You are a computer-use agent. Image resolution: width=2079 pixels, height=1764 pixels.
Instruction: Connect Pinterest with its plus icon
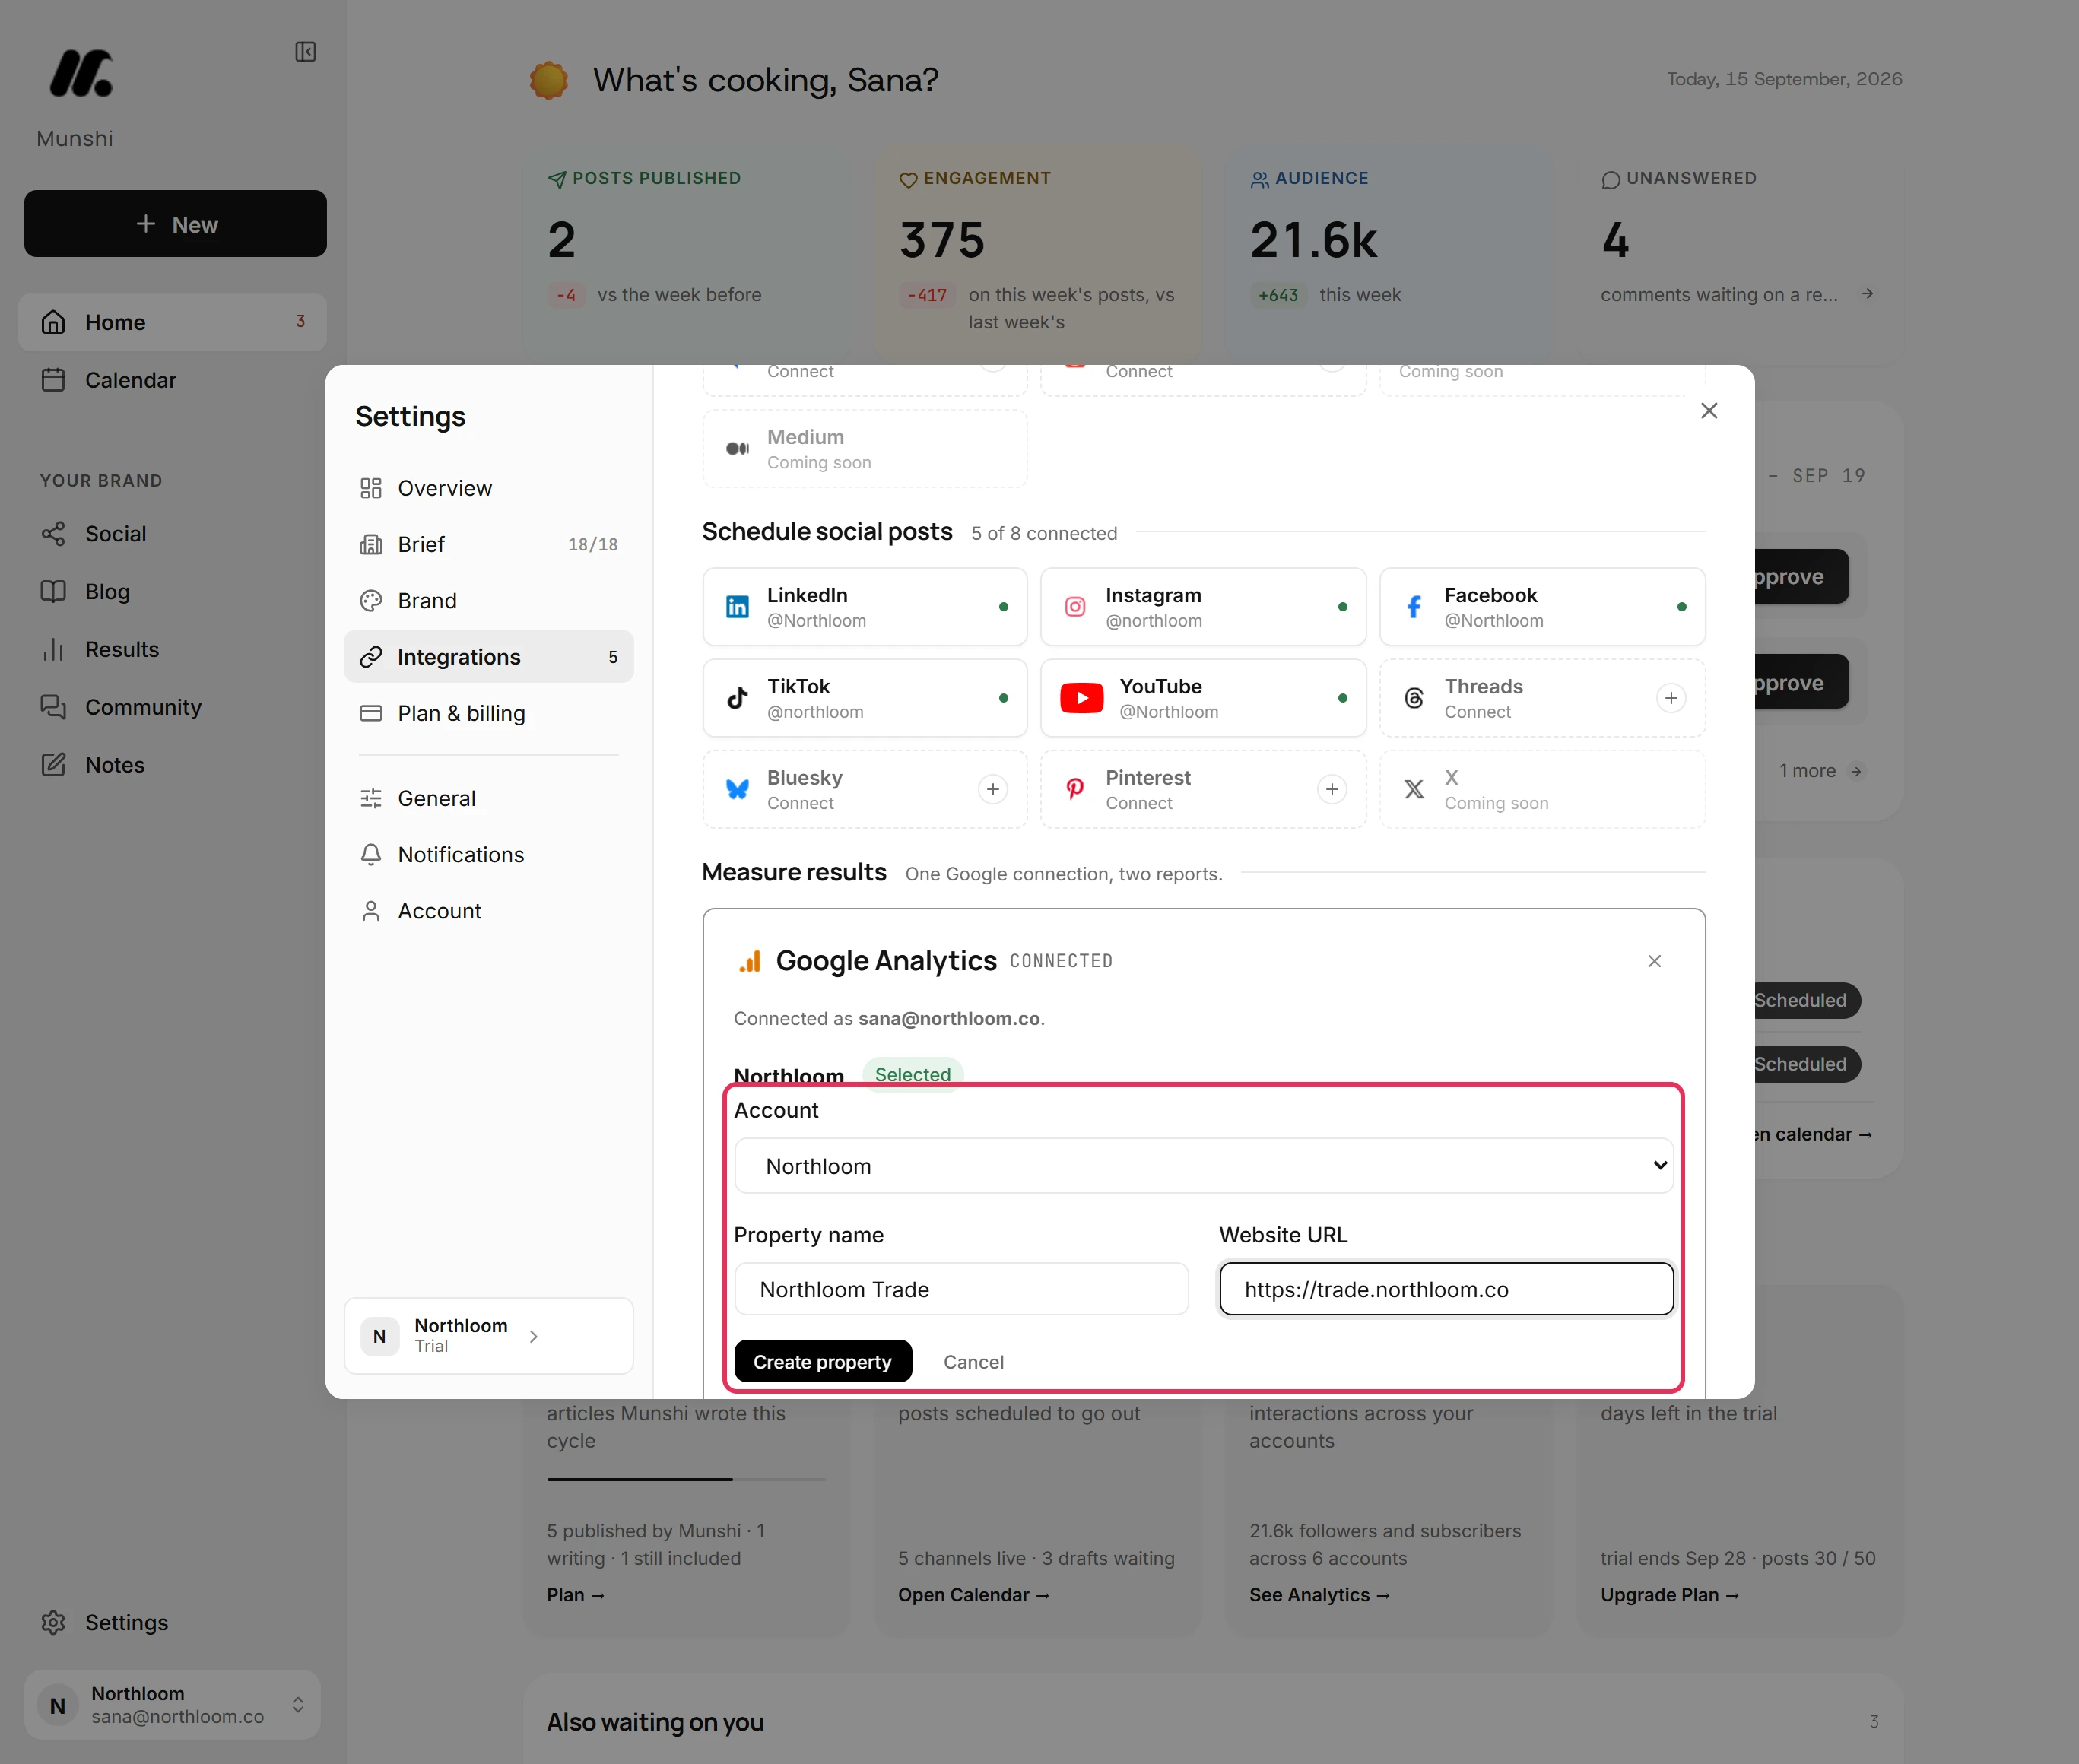point(1332,789)
